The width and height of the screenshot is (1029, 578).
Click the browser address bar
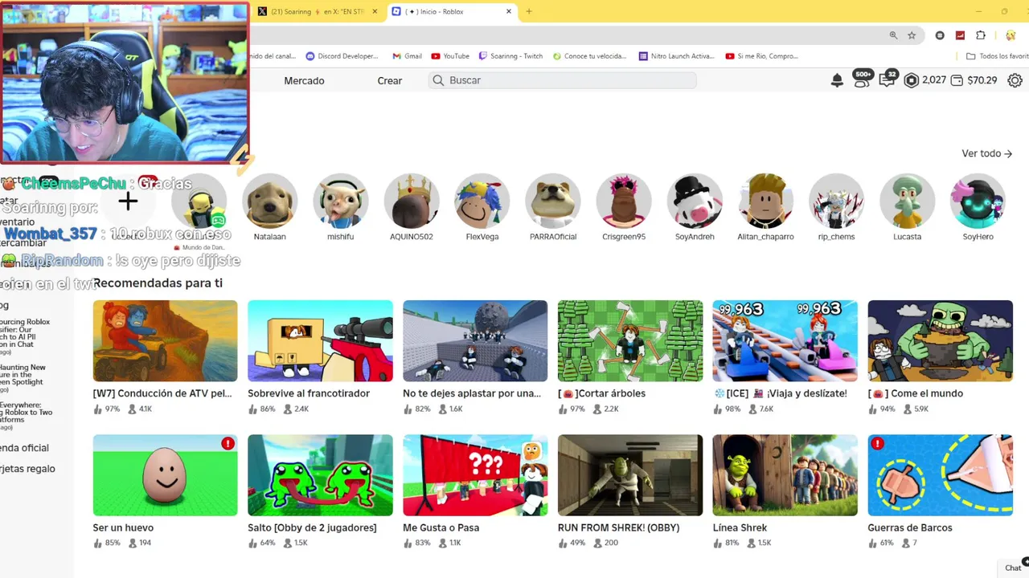click(563, 35)
